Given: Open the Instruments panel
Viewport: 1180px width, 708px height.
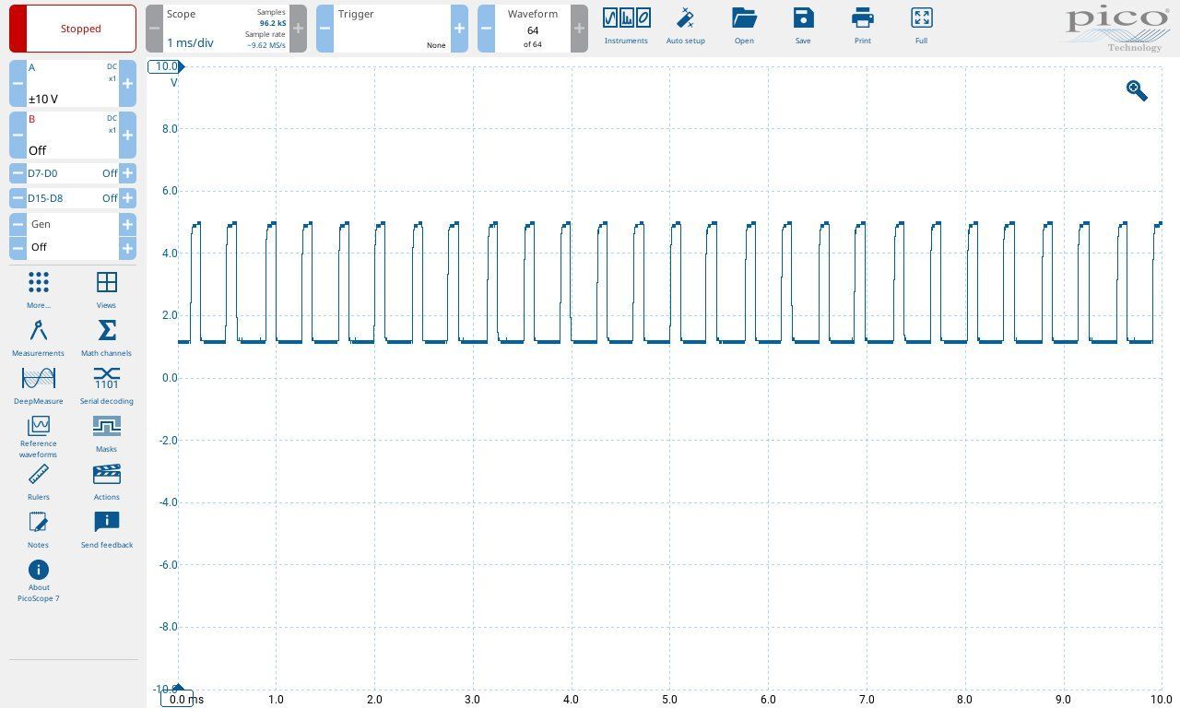Looking at the screenshot, I should click(626, 26).
